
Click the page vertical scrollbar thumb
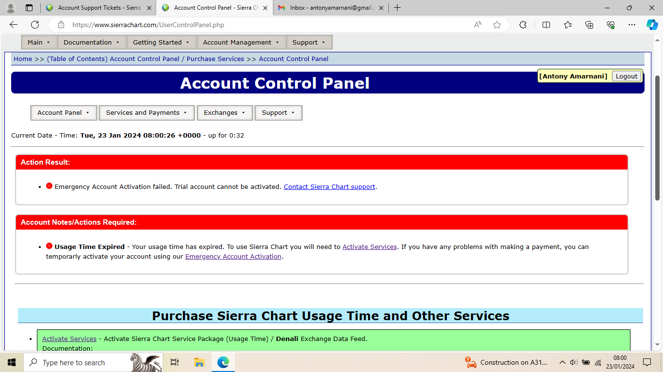click(x=658, y=138)
